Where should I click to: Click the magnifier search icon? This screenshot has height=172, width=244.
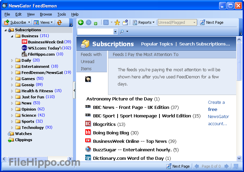(x=122, y=32)
